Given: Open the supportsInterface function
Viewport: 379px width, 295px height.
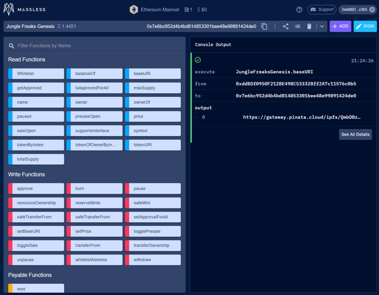Looking at the screenshot, I should click(x=94, y=130).
